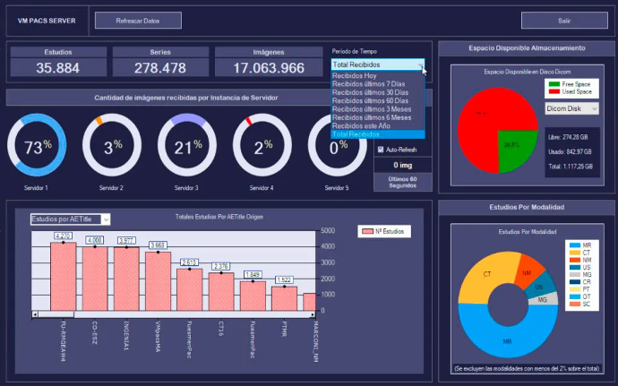Choose 'Recibidos últimos 30 Días' option
618x386 pixels.
[x=365, y=93]
